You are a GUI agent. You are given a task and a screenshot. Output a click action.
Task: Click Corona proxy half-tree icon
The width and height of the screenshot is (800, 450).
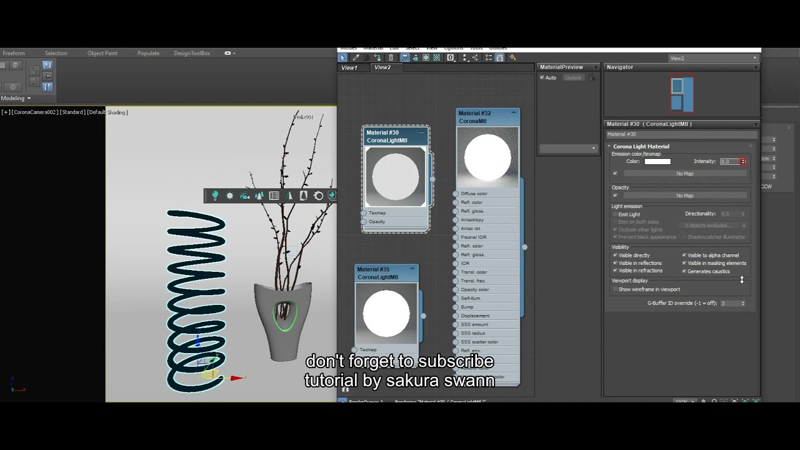(289, 196)
